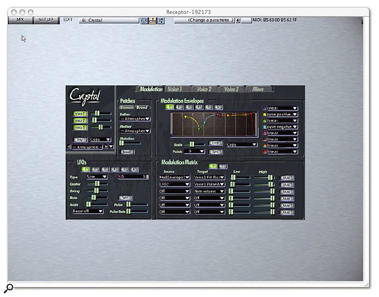Open the envelope Copy dropdown
379x297 pixels.
241,144
